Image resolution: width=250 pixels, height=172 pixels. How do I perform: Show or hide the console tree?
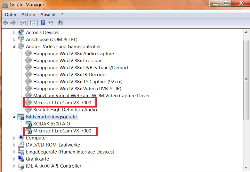[x=23, y=23]
